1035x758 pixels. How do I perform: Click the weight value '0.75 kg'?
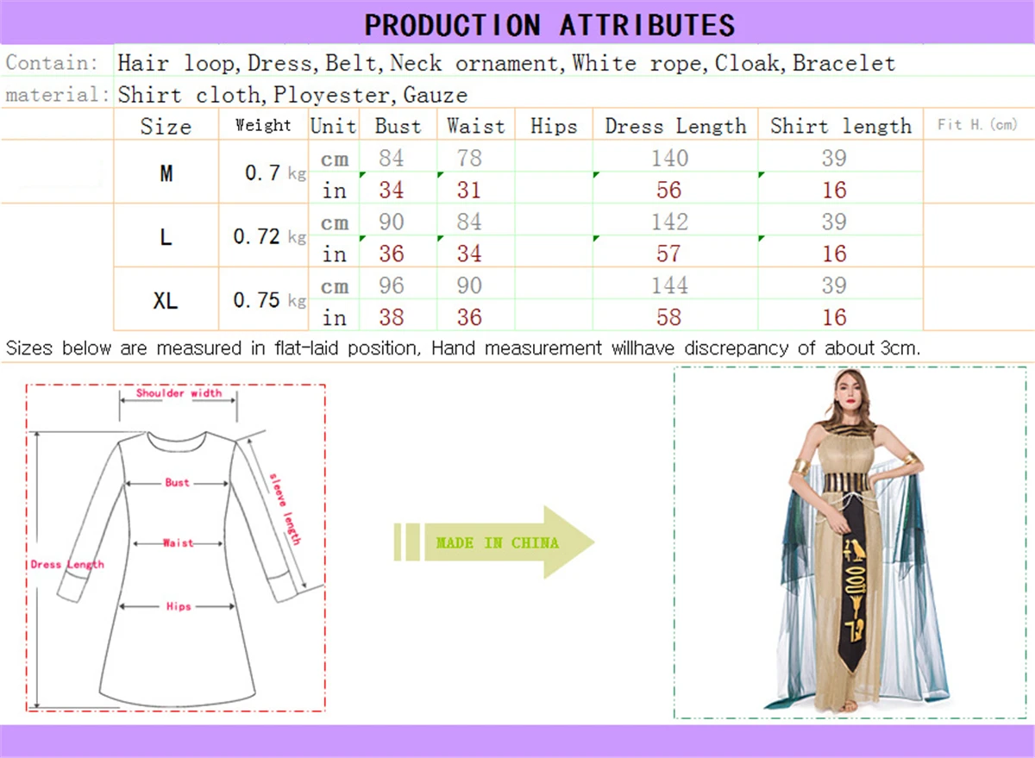click(270, 300)
